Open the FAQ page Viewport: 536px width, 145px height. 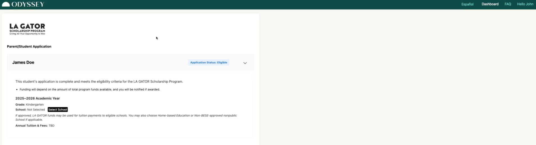(x=508, y=4)
